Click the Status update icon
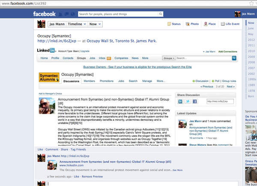 tap(169, 24)
